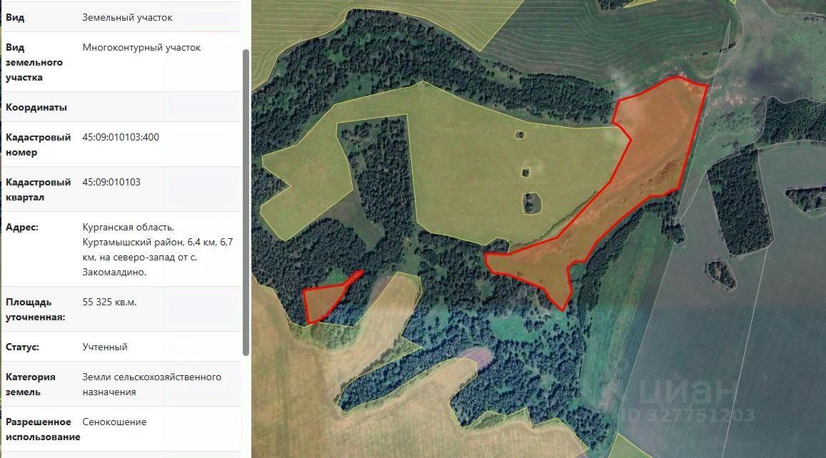Click the Кадастровый номер label
826x458 pixels.
click(38, 144)
